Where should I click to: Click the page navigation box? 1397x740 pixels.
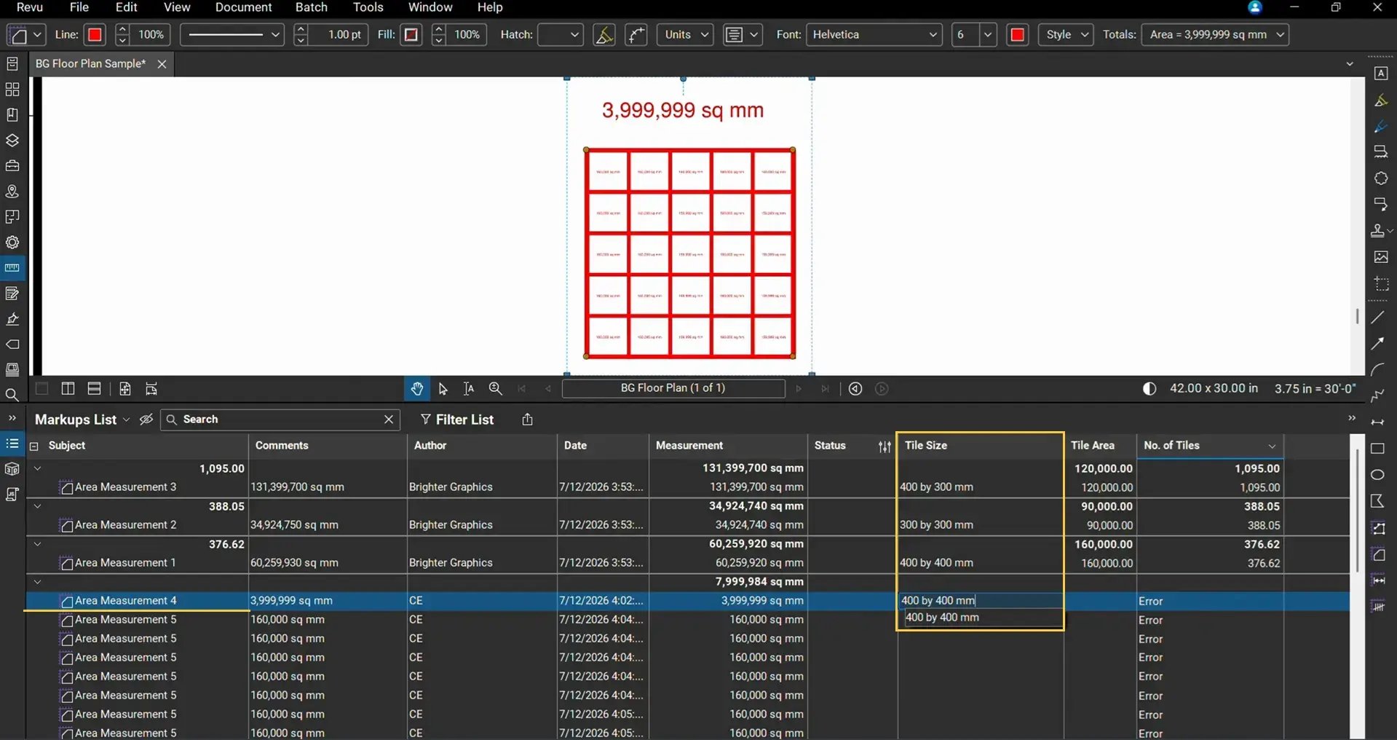[x=673, y=388]
